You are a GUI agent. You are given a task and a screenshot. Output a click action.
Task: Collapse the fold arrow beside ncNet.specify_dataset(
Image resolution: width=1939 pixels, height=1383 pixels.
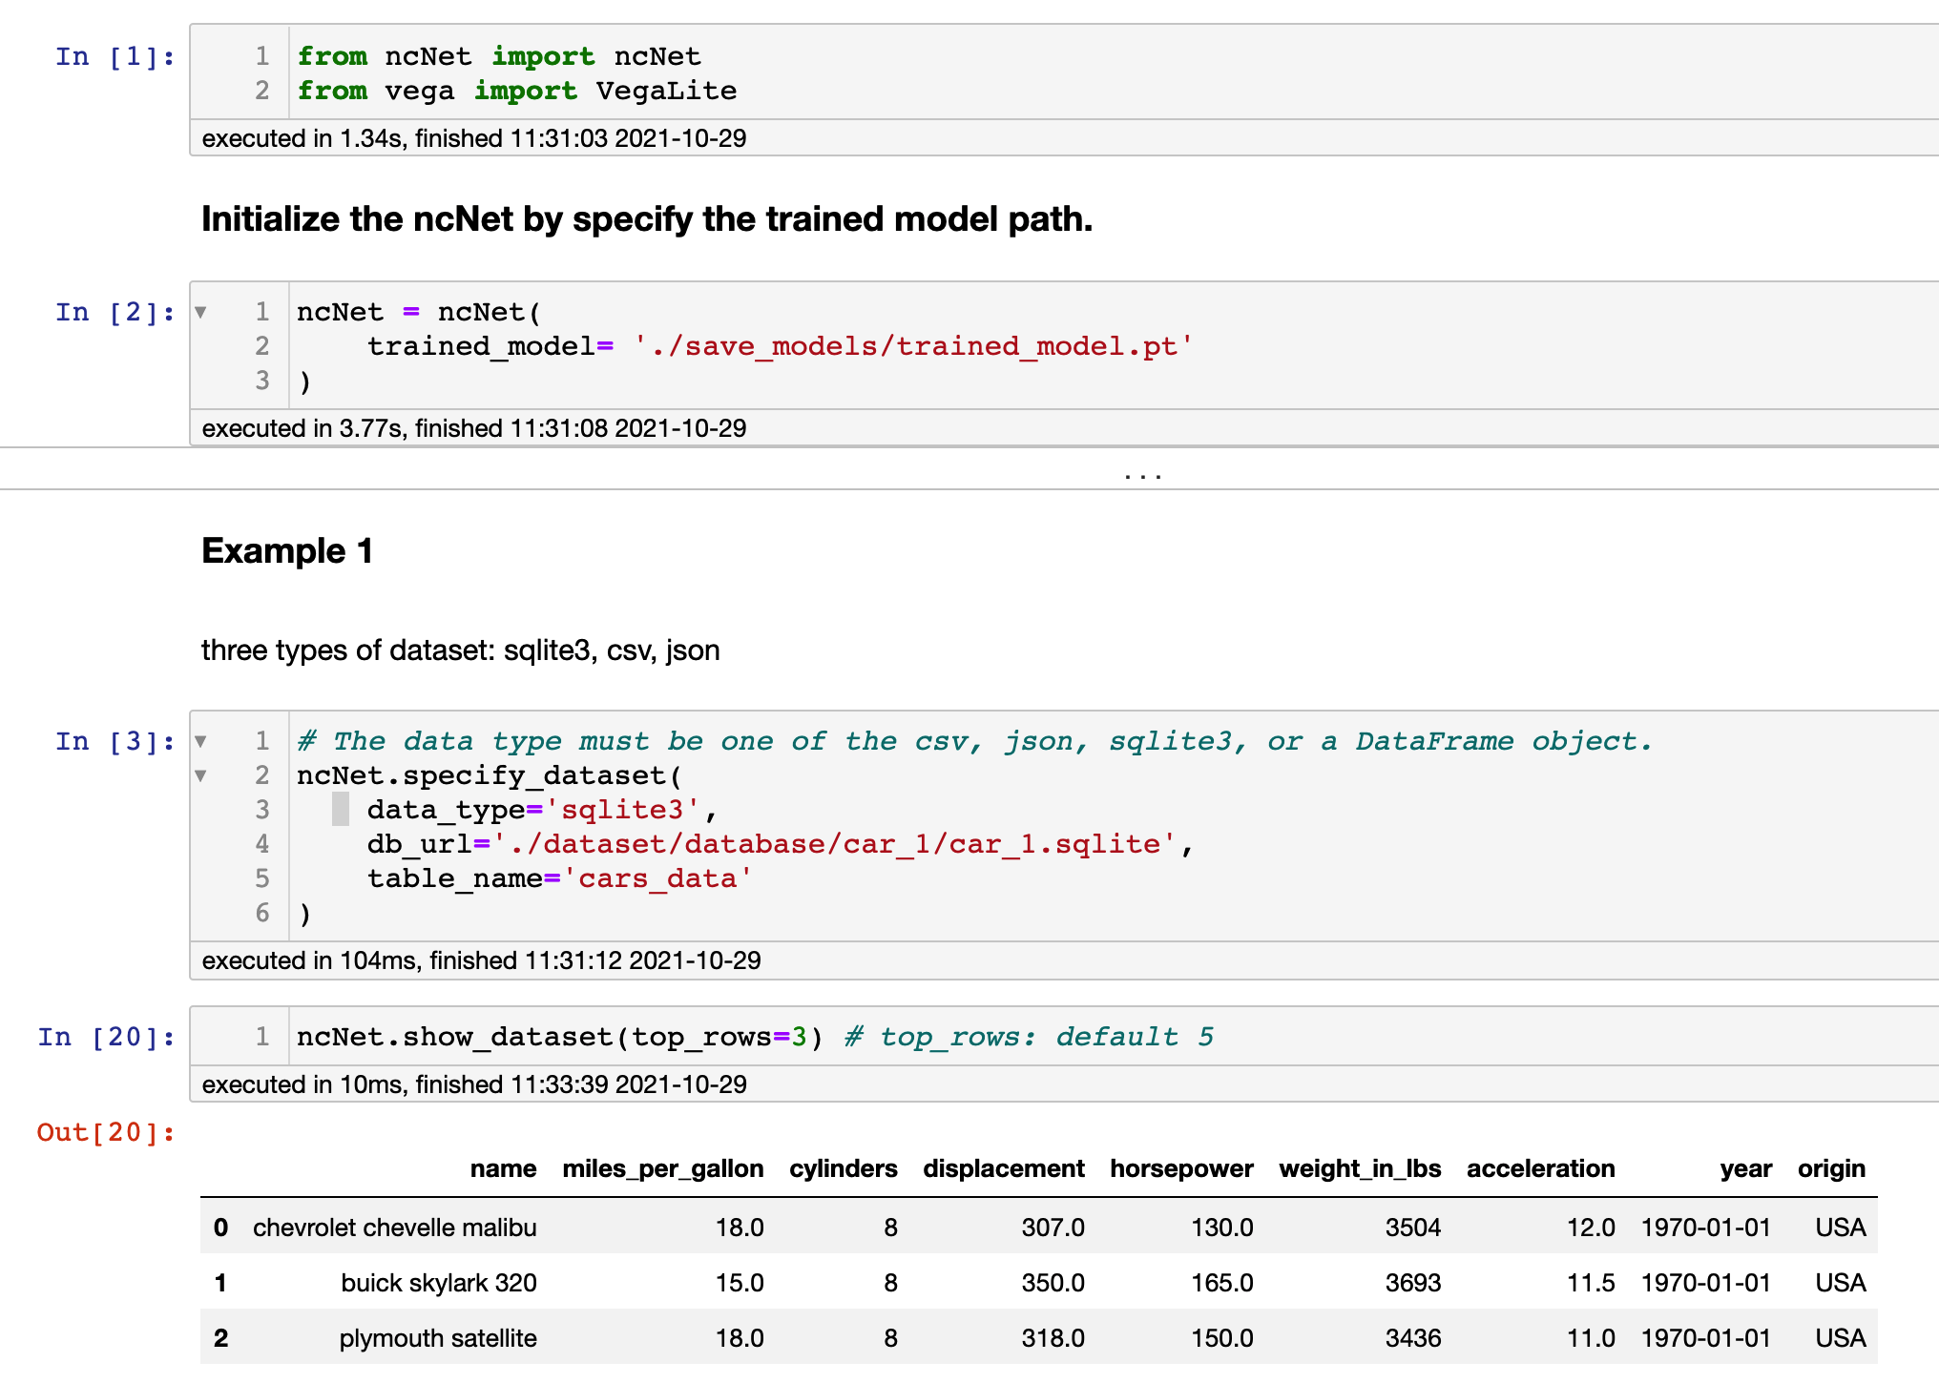tap(200, 775)
